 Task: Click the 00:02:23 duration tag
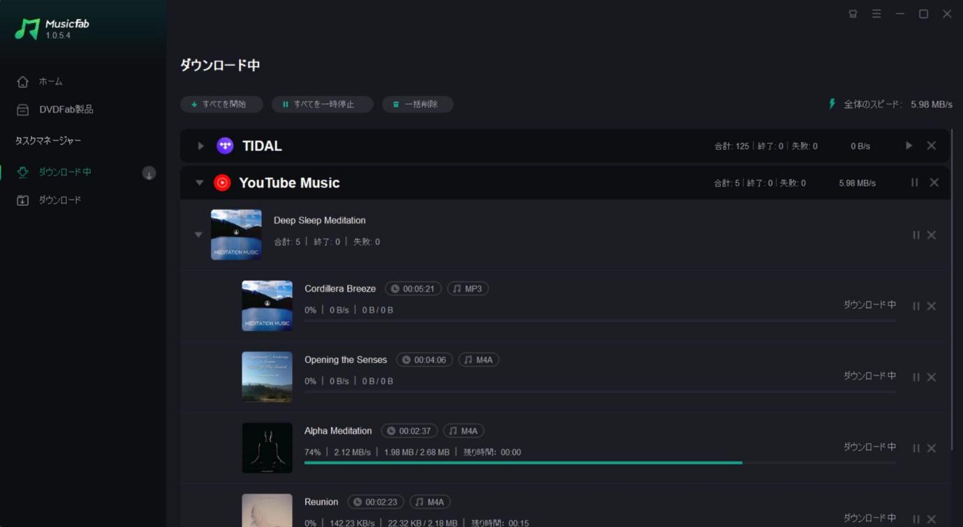point(375,503)
